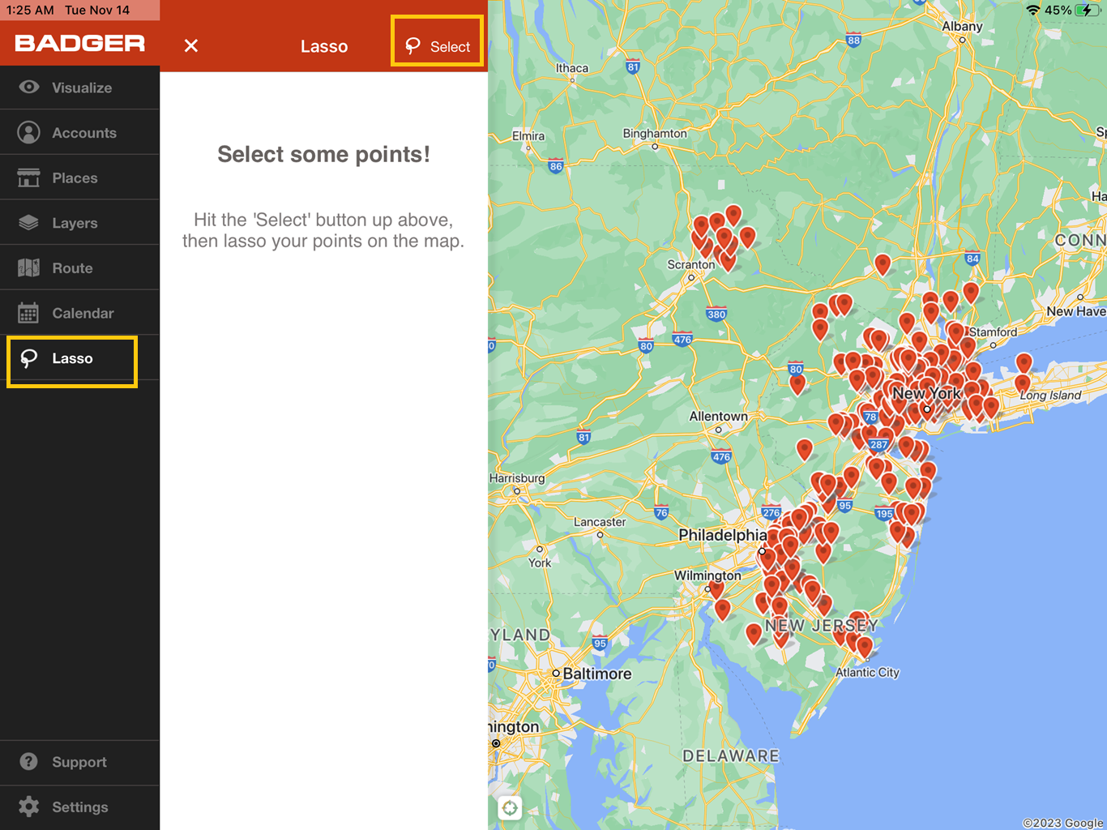The height and width of the screenshot is (830, 1107).
Task: Open the Calendar menu item
Action: (x=79, y=313)
